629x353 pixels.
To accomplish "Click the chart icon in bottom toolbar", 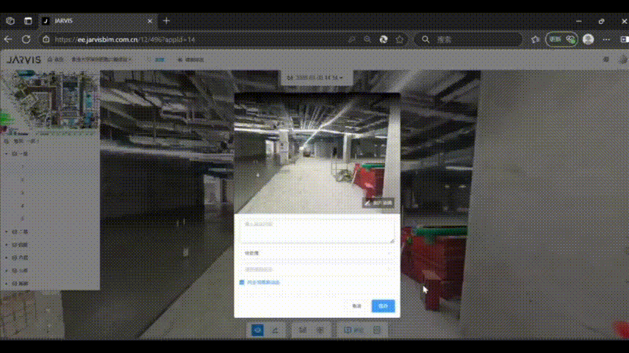I will click(303, 331).
